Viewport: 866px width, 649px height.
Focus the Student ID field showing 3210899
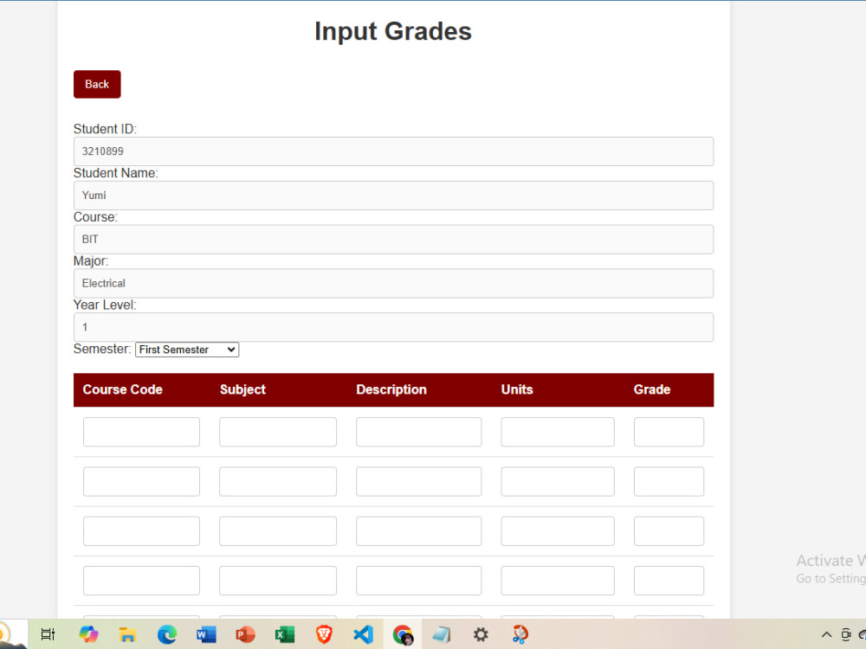coord(393,151)
